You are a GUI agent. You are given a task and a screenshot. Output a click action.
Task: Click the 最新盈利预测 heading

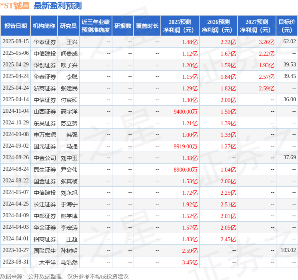tap(58, 6)
